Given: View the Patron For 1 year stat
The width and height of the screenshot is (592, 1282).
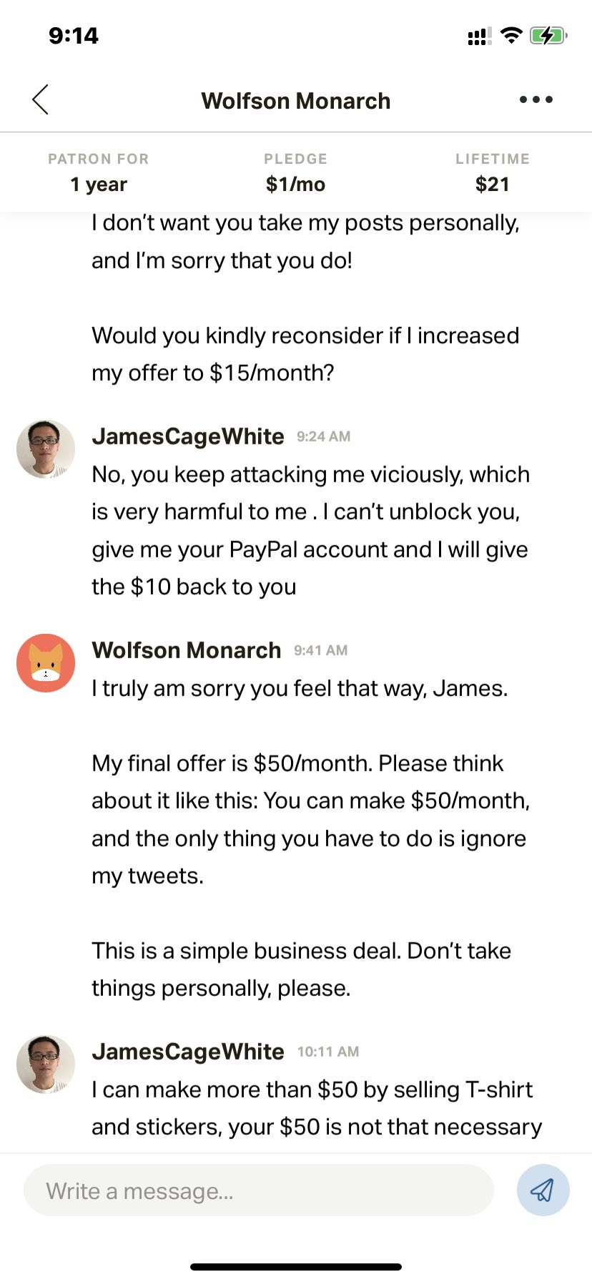Looking at the screenshot, I should (99, 172).
